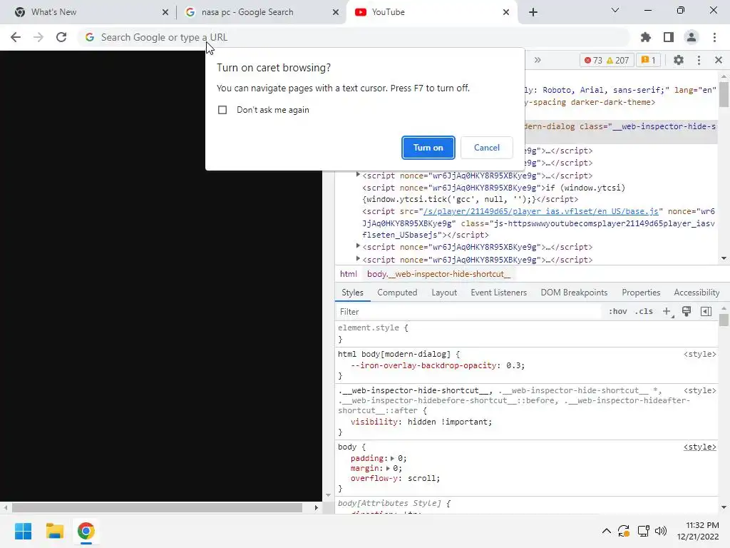Close the YouTube tab
Viewport: 730px width, 548px height.
506,12
